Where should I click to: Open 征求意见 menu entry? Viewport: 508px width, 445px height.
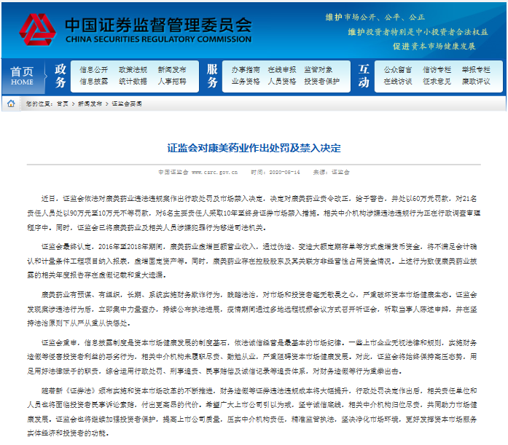tap(437, 82)
